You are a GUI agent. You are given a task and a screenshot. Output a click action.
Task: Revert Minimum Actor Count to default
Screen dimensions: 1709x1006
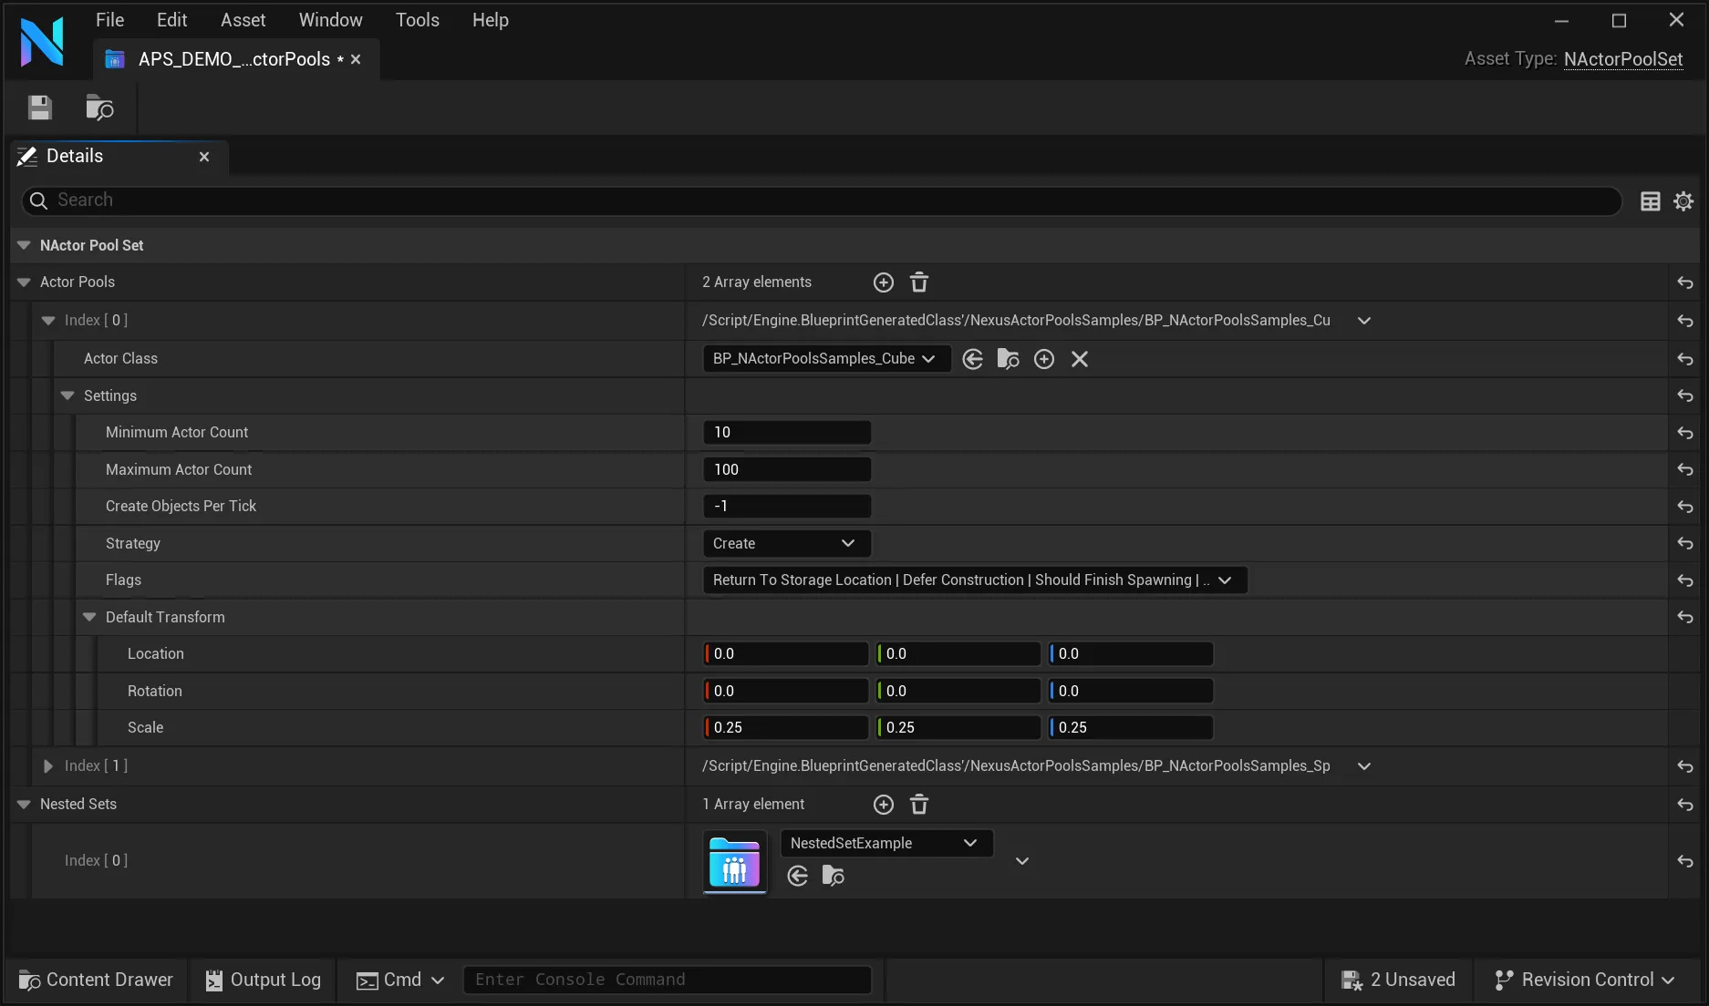coord(1683,433)
